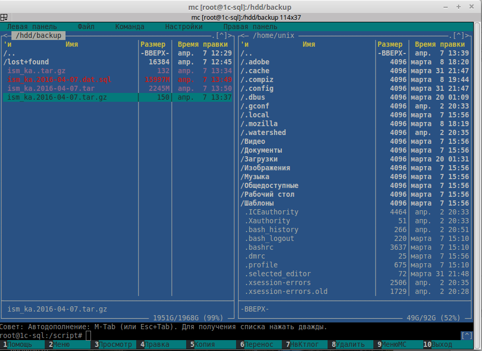Click the left panel [^] history dropdown
This screenshot has height=351, width=482.
(222, 35)
